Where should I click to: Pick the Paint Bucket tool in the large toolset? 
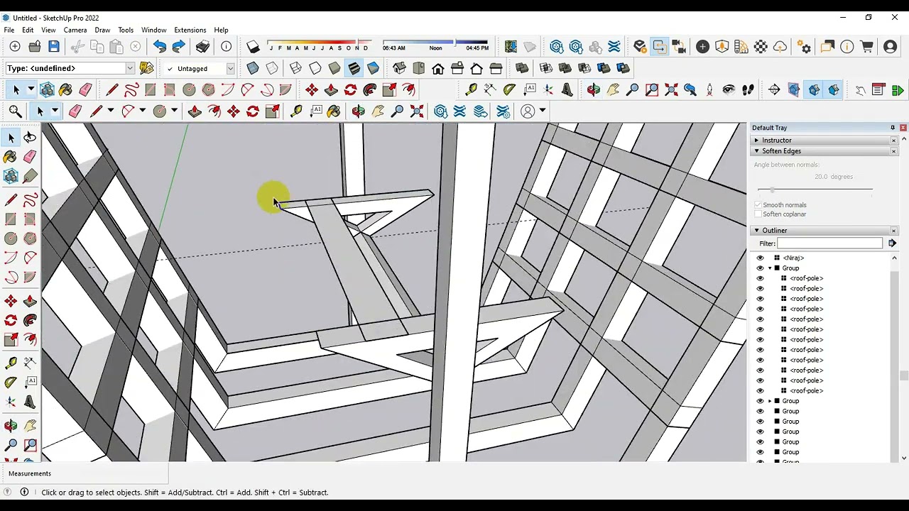[x=11, y=157]
